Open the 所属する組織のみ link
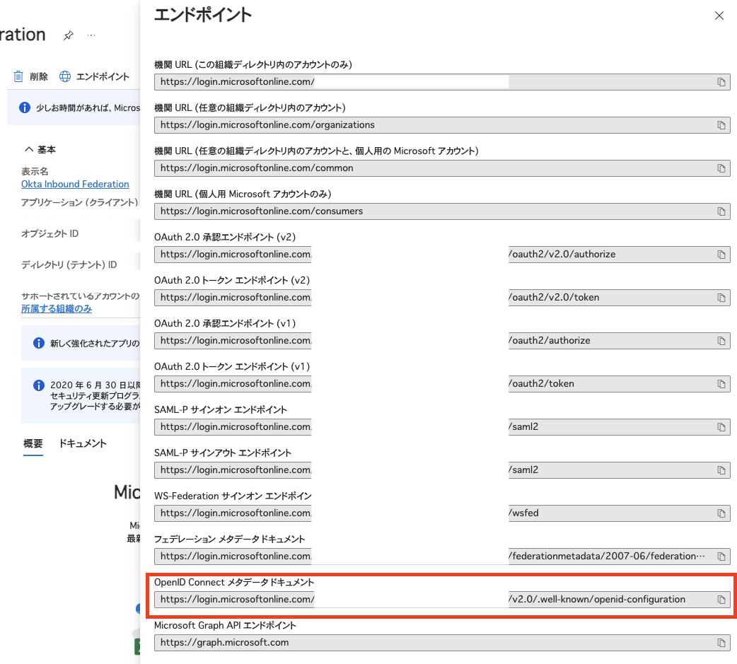 (x=57, y=308)
